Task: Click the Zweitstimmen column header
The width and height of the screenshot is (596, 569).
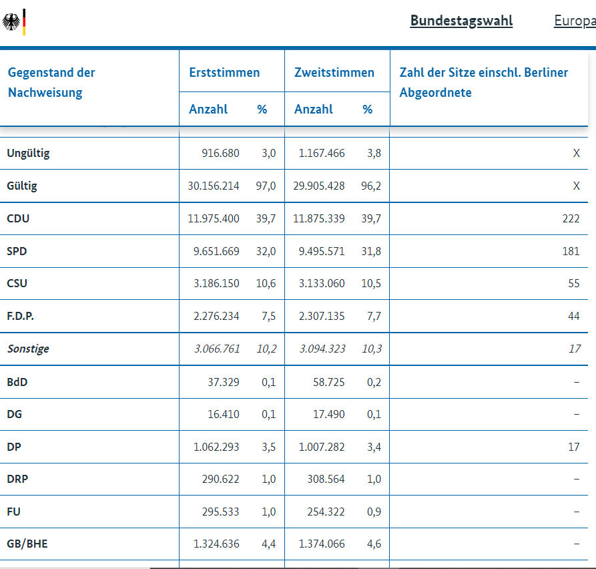Action: pos(334,72)
